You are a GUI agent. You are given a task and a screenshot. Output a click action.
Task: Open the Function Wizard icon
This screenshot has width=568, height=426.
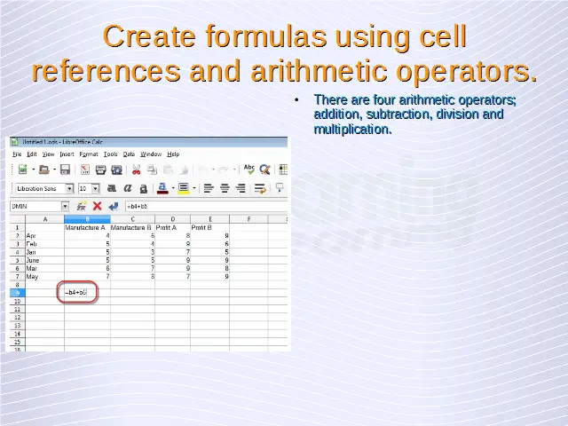[x=81, y=206]
